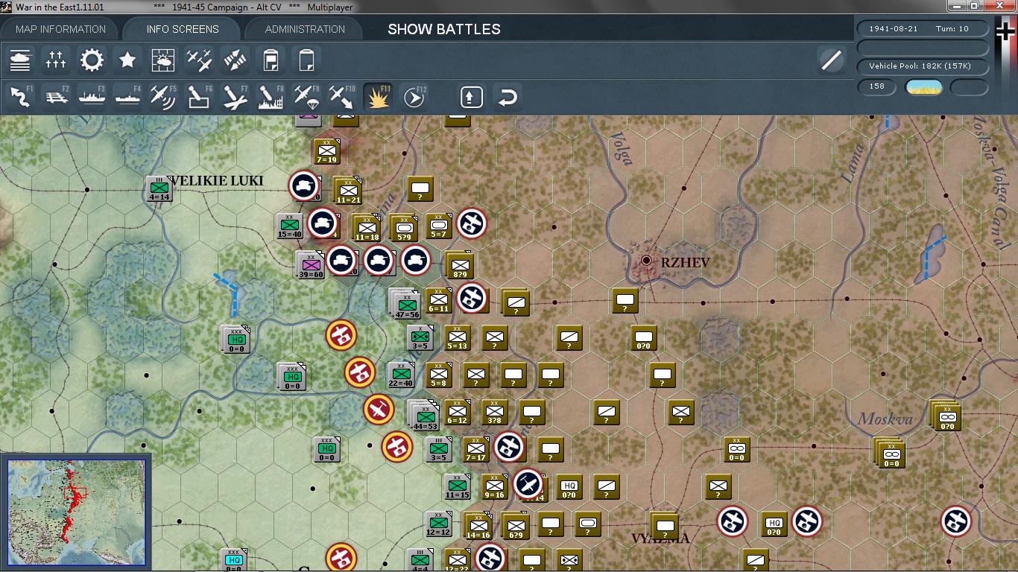This screenshot has height=572, width=1018.
Task: Click the undo return arrow icon
Action: pyautogui.click(x=508, y=97)
